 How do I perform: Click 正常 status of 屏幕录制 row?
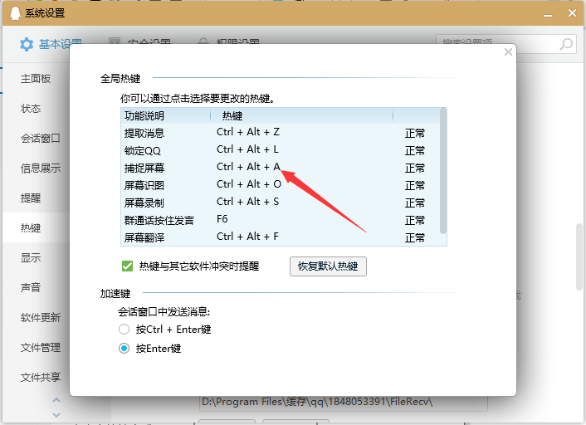(x=415, y=203)
